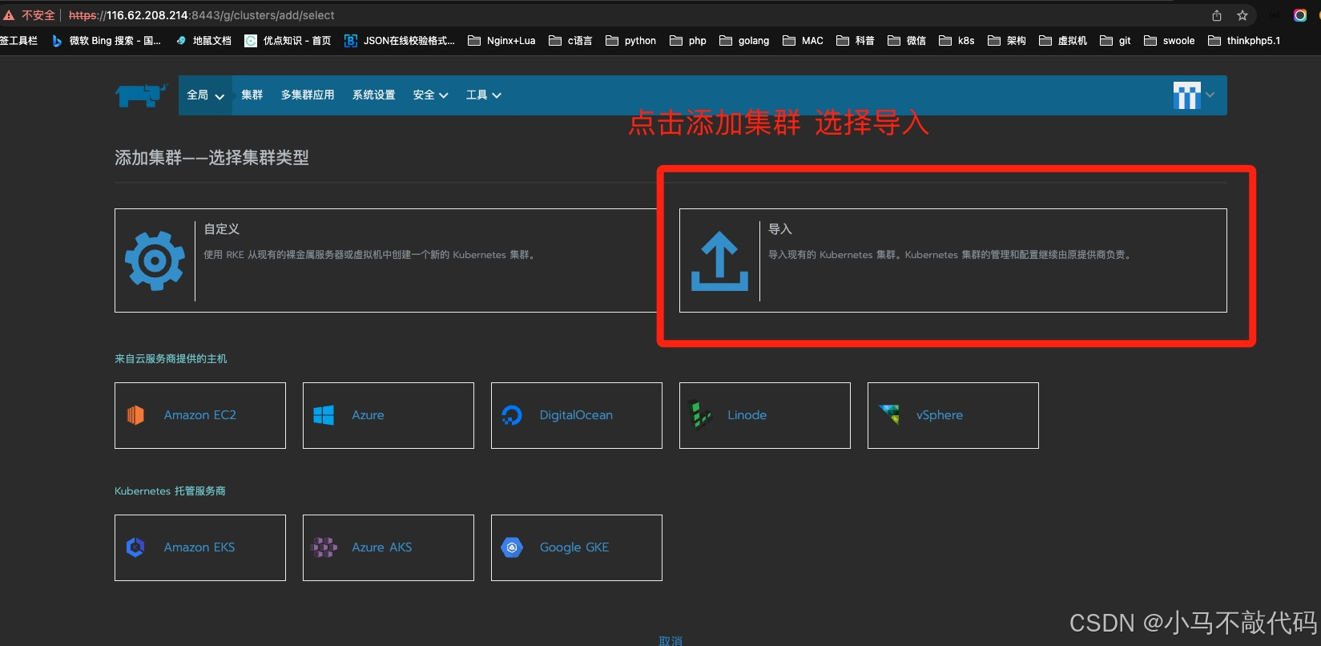Expand the chevron next to user avatar

[1210, 95]
